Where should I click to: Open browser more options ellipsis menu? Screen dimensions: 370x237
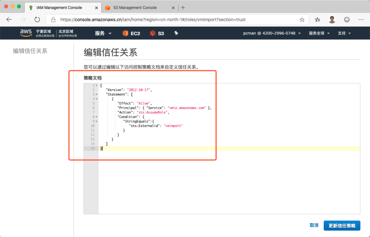tap(361, 19)
